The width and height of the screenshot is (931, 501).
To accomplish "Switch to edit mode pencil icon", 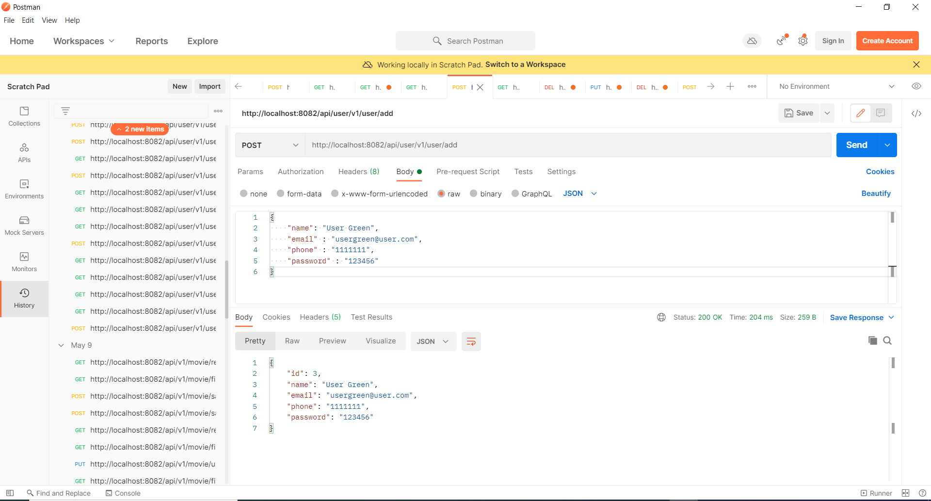I will (861, 113).
